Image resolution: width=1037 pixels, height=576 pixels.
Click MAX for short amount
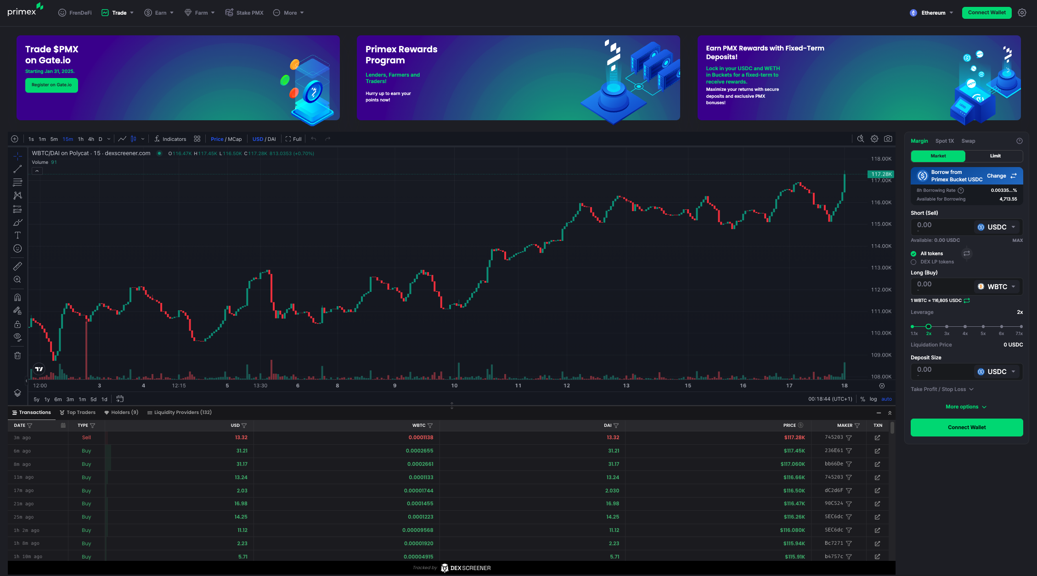pyautogui.click(x=1017, y=240)
